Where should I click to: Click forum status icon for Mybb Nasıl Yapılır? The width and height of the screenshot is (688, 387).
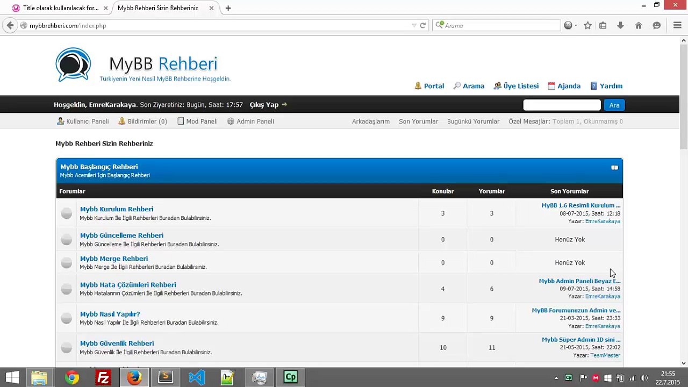[66, 318]
